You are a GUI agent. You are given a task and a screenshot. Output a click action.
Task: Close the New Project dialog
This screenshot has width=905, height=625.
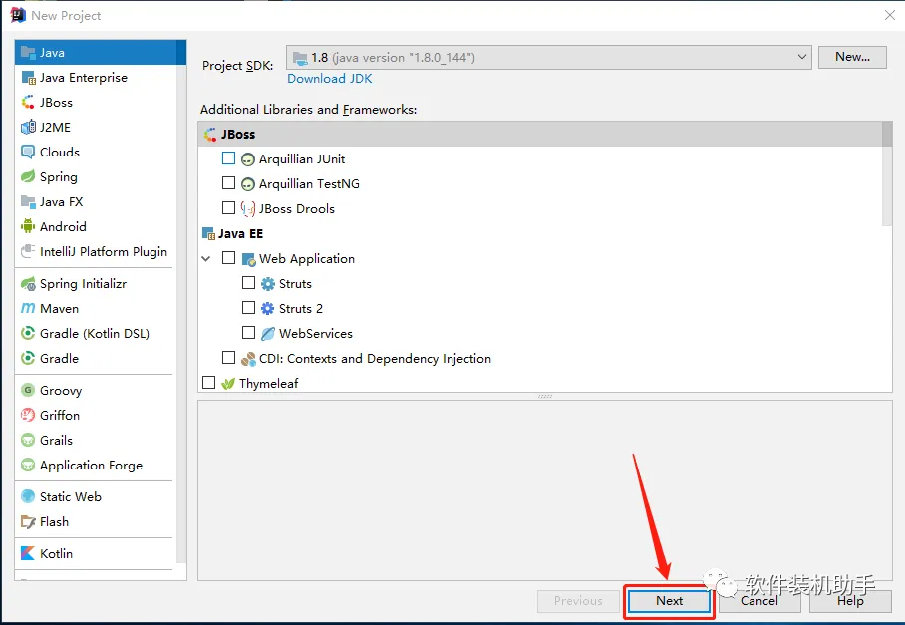click(x=890, y=15)
